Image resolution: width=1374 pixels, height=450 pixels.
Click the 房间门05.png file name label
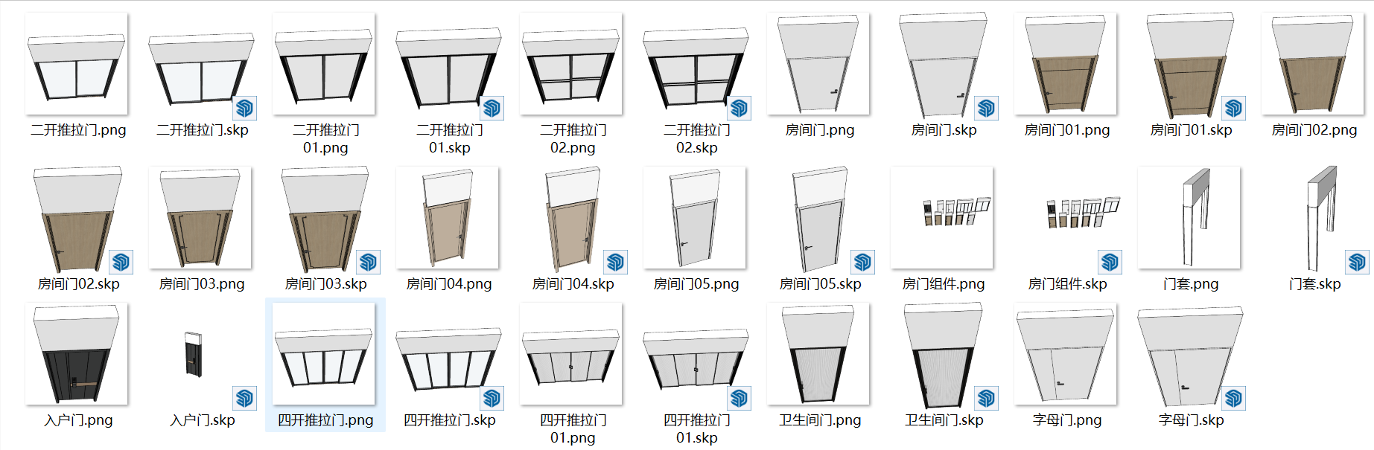pyautogui.click(x=696, y=284)
